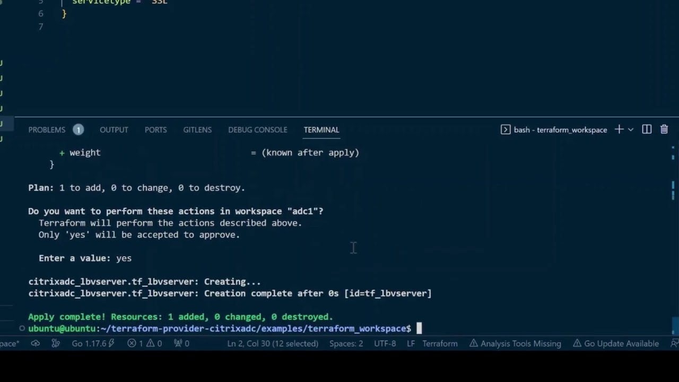Split the terminal pane

647,129
